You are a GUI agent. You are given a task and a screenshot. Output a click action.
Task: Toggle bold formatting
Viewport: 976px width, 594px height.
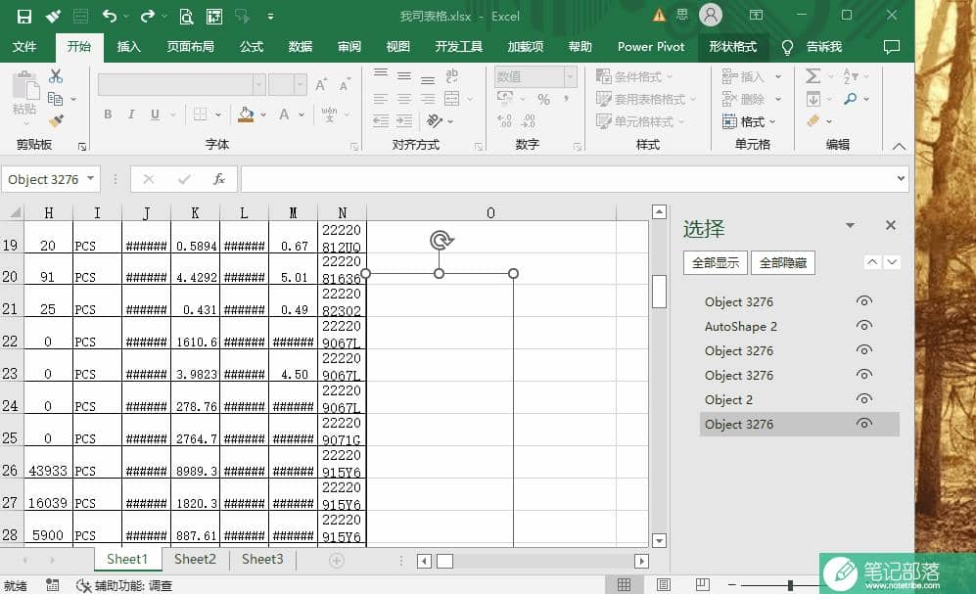point(109,114)
